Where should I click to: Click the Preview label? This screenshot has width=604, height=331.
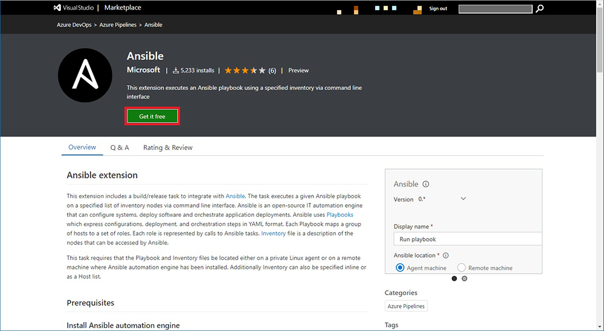click(298, 71)
